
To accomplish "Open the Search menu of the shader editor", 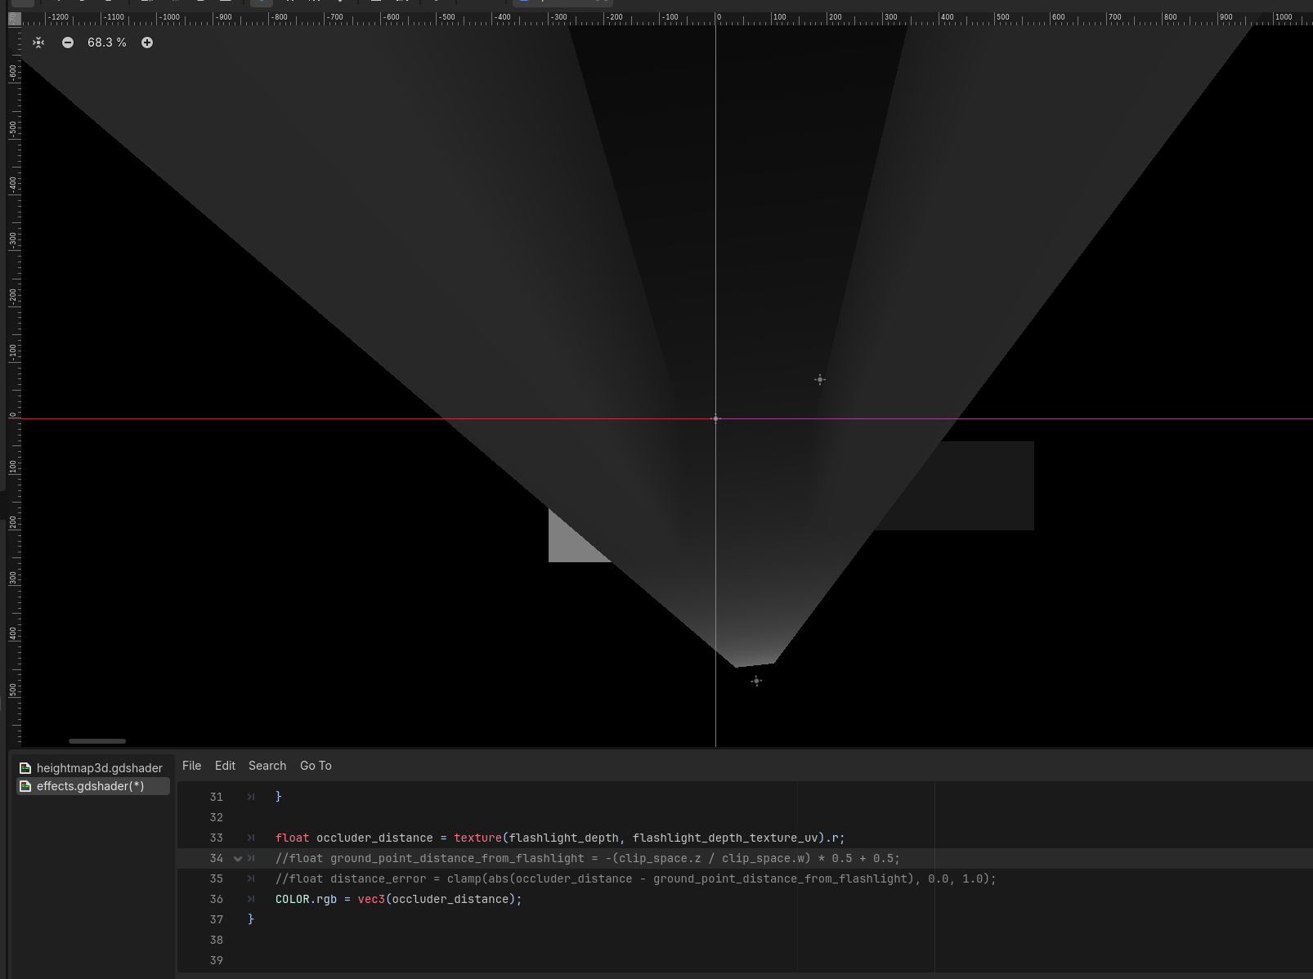I will pyautogui.click(x=267, y=766).
